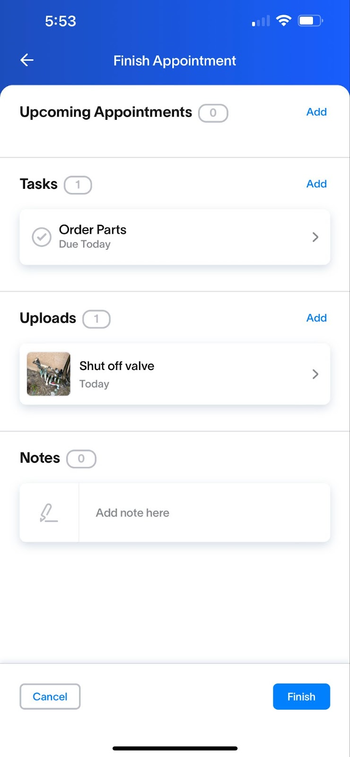Add a new task
This screenshot has width=350, height=757.
pos(316,184)
